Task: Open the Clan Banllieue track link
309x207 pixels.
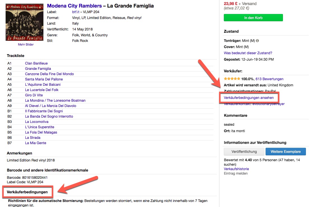Action: click(36, 63)
